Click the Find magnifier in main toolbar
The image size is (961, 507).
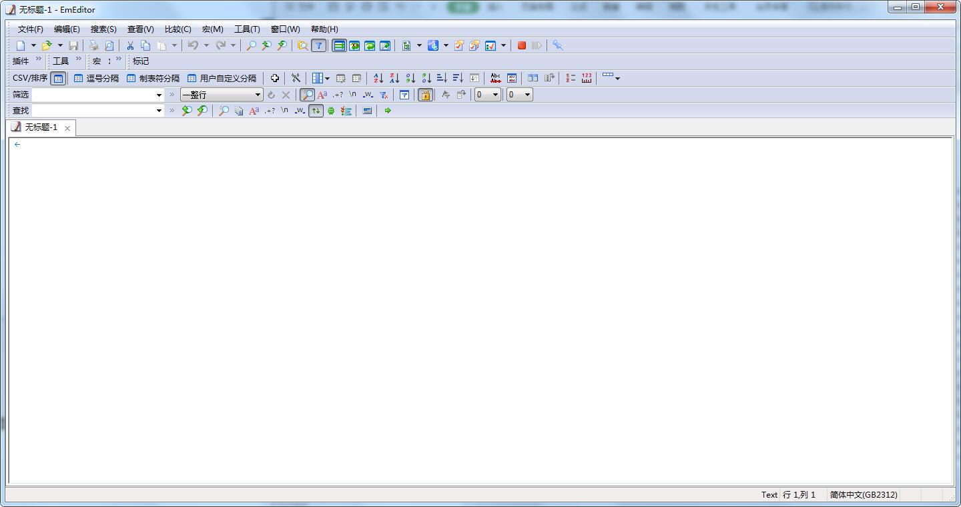pos(251,45)
